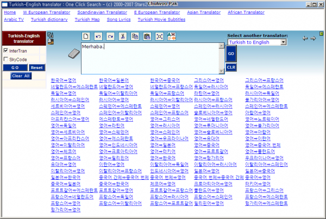Click the back arrow icon
The height and width of the screenshot is (219, 326).
[305, 38]
